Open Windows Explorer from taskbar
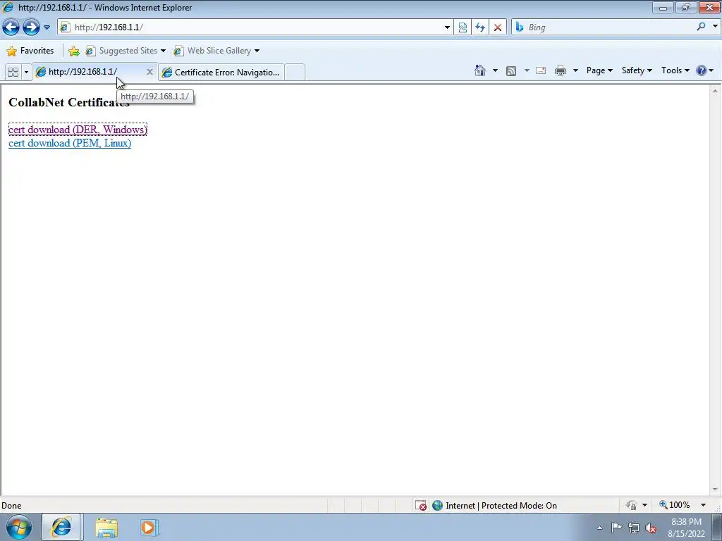This screenshot has height=541, width=722. 106,527
